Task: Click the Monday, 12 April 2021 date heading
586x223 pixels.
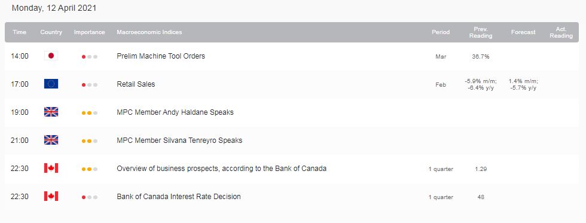Action: 54,8
